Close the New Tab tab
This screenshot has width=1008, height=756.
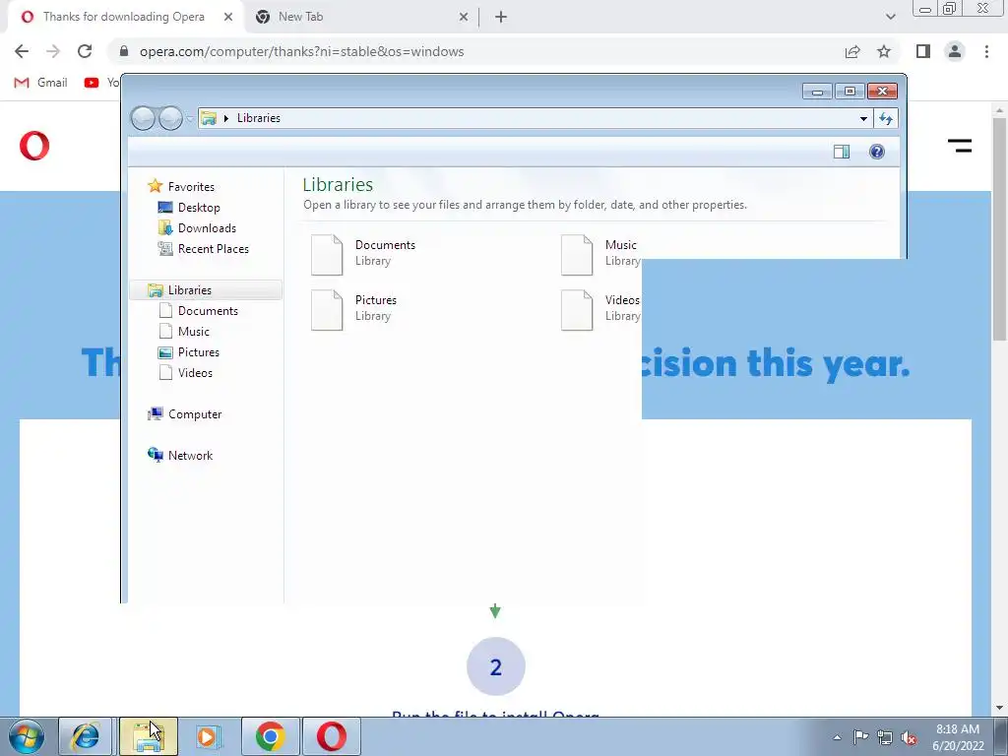coord(464,17)
